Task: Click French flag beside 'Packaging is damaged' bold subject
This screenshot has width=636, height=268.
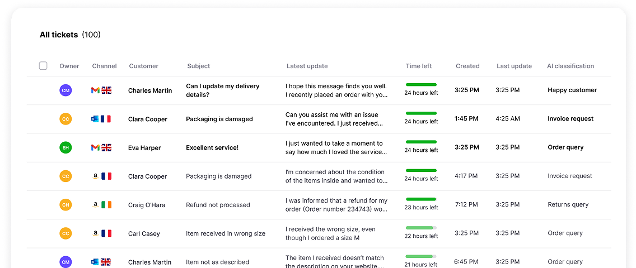Action: 106,119
